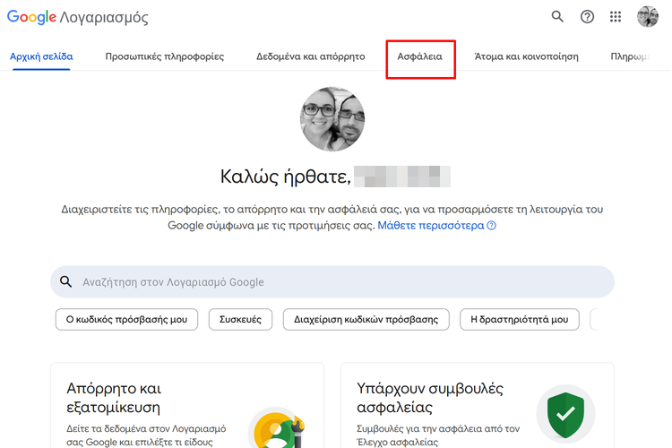Click the Google logo
Viewport: 672px width, 448px height.
coord(31,17)
